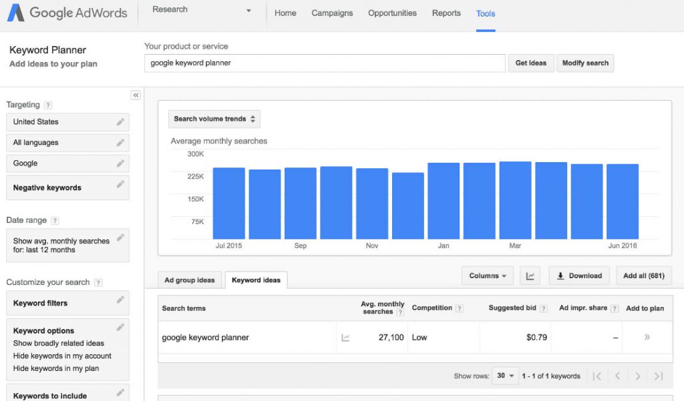Edit the date range pencil icon
This screenshot has height=401, width=684.
120,238
